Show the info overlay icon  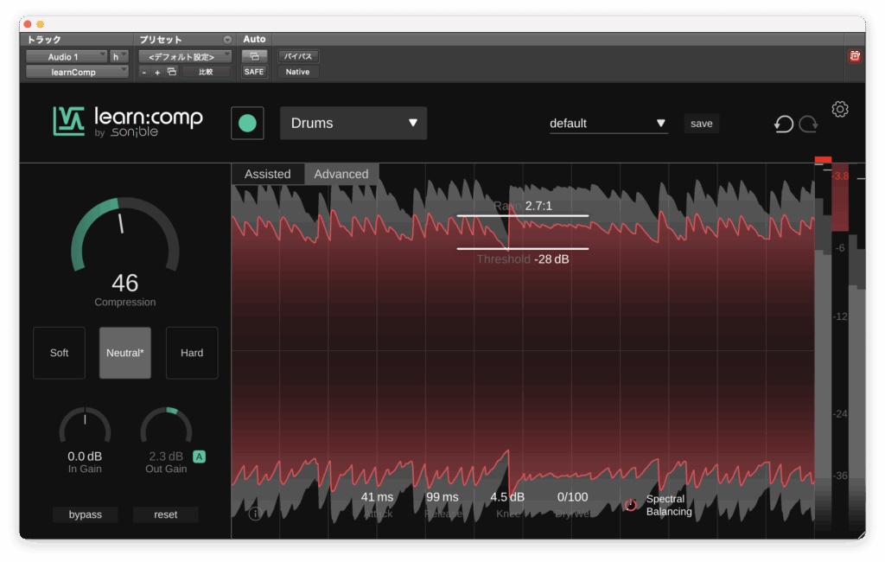point(255,514)
